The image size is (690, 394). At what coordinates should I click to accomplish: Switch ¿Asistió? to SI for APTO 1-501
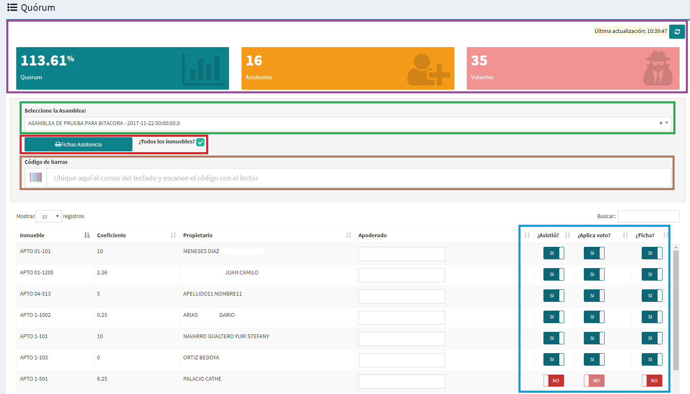tap(553, 381)
